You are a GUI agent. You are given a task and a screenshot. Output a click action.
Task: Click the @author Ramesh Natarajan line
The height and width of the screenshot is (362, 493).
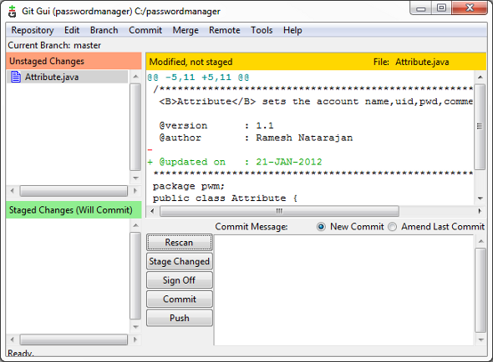256,138
